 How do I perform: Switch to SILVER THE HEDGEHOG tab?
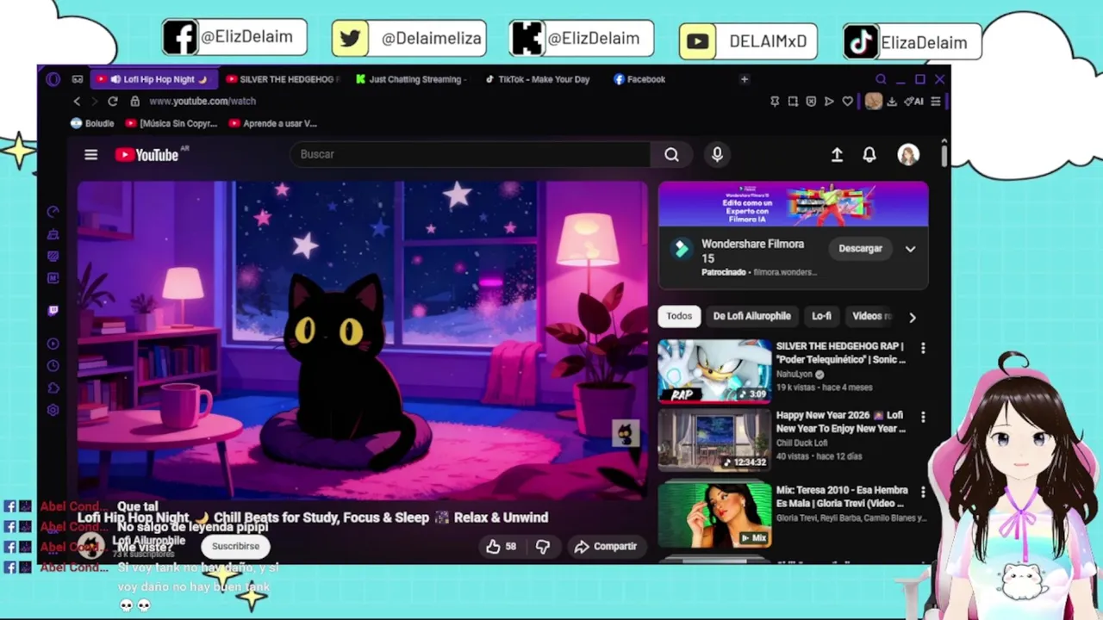point(284,79)
